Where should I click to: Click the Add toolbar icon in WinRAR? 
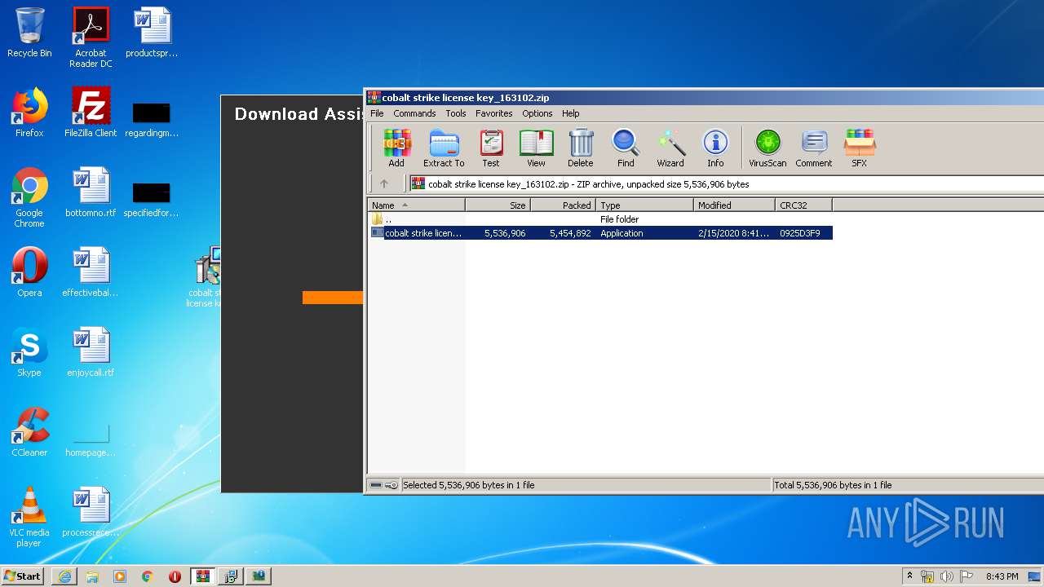tap(396, 148)
